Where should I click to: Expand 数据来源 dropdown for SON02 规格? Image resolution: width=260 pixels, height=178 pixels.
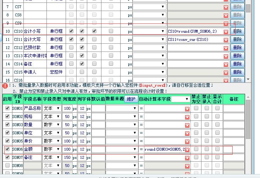click(122, 117)
